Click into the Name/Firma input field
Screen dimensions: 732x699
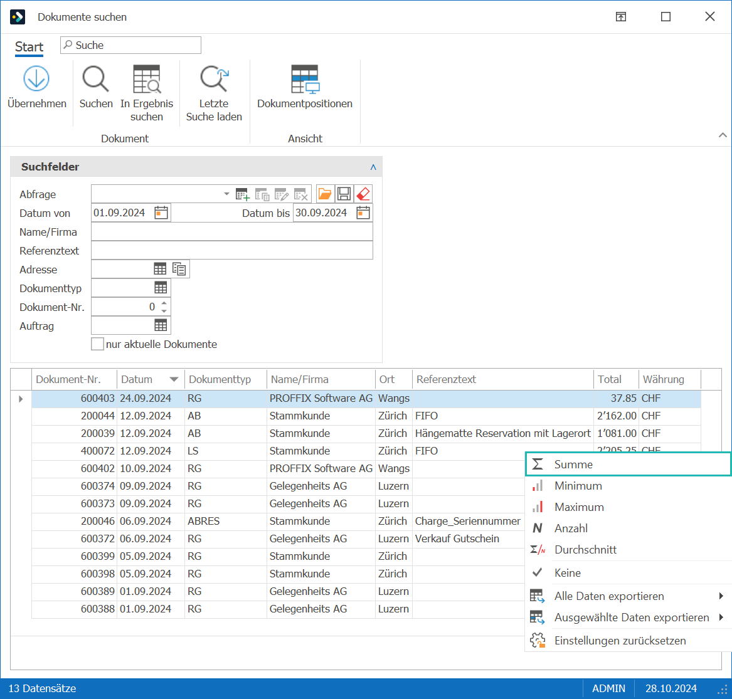click(x=232, y=232)
